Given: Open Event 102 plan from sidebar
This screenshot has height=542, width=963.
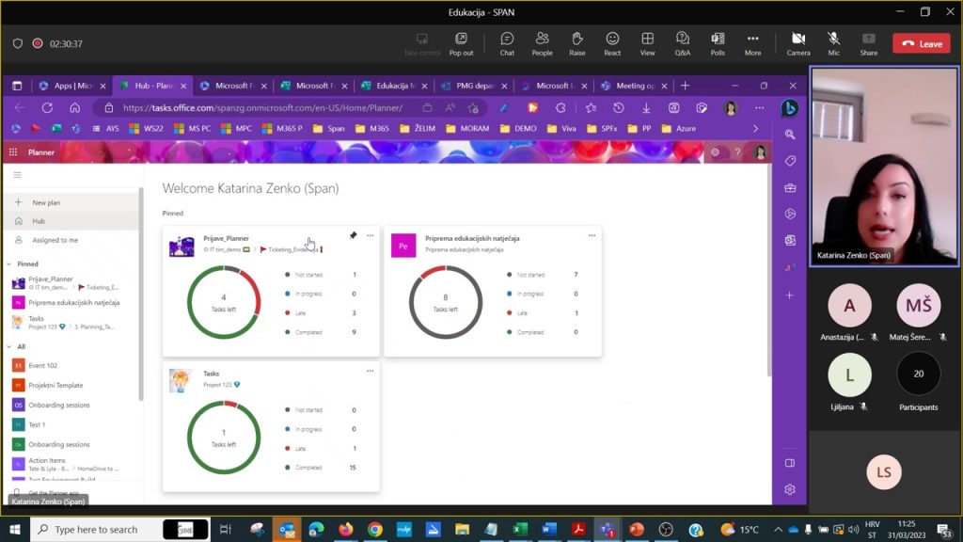Looking at the screenshot, I should coord(71,366).
